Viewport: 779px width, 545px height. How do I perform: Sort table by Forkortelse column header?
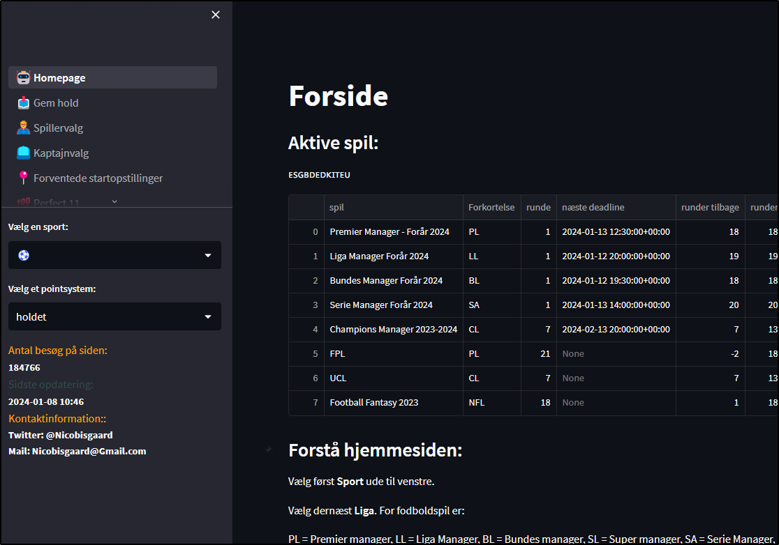pos(492,207)
